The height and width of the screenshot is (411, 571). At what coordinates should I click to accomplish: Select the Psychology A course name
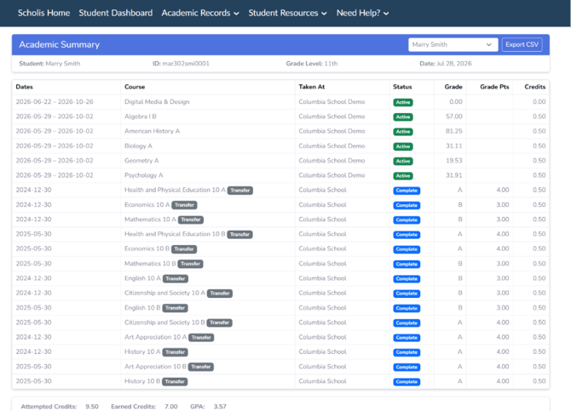(x=143, y=175)
